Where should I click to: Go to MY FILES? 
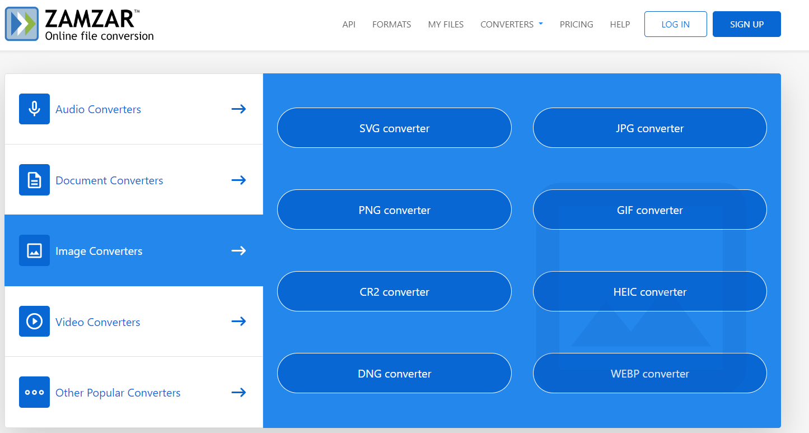[x=446, y=25]
